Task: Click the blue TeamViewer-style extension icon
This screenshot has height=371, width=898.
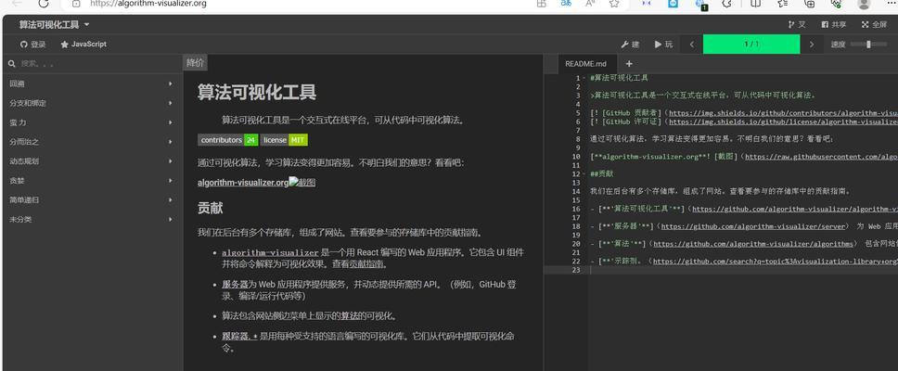Action: coord(673,4)
